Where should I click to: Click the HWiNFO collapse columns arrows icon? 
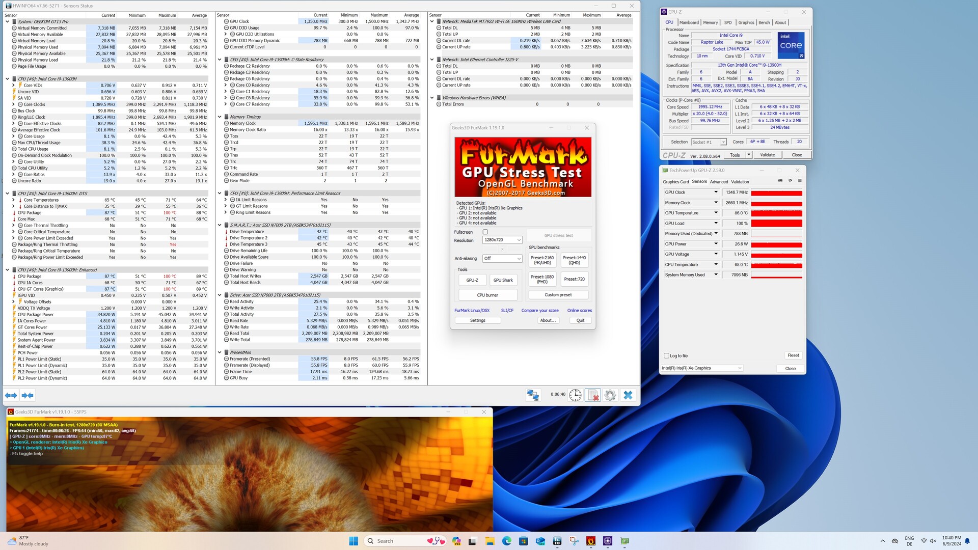pos(28,395)
